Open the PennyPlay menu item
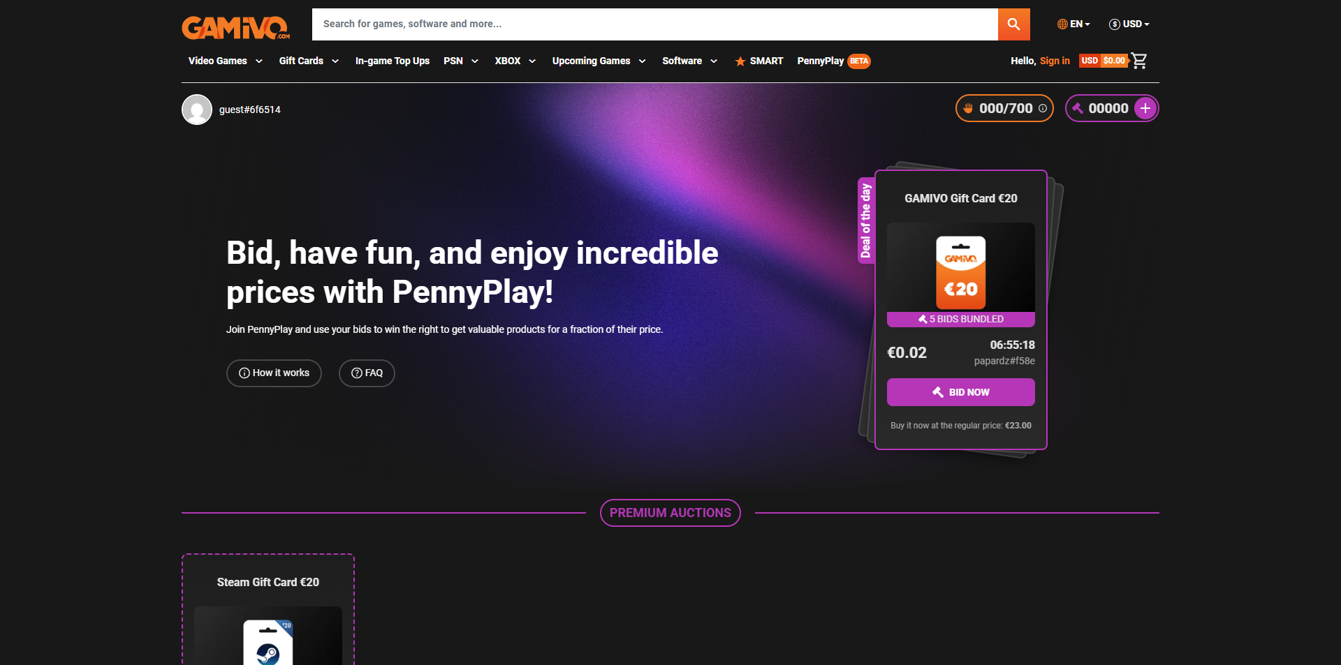This screenshot has height=665, width=1341. pyautogui.click(x=821, y=61)
